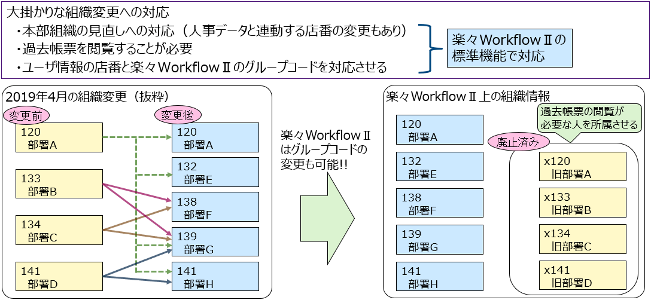Click the green callout 過去帳票の閲覧が必要な人を所属させる
The width and height of the screenshot is (651, 300).
[589, 117]
